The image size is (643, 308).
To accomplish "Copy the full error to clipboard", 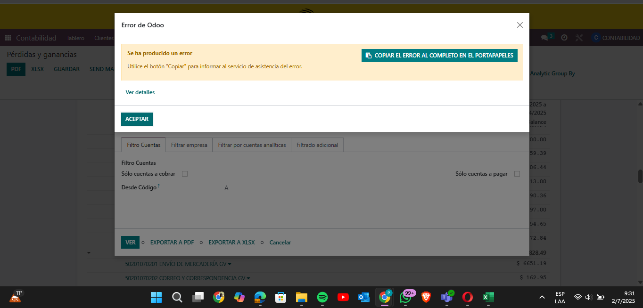I will click(439, 56).
